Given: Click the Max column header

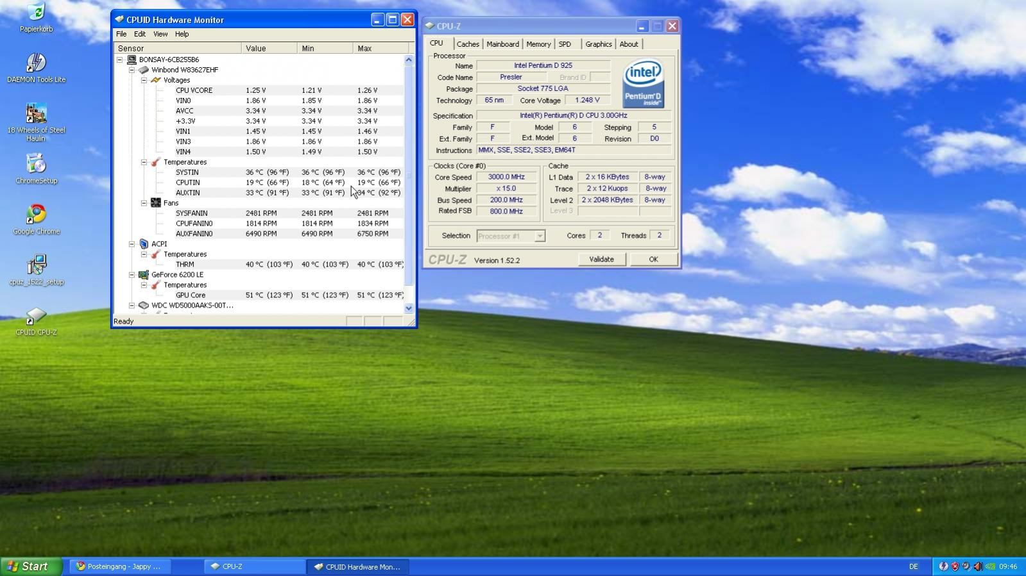Looking at the screenshot, I should pos(380,48).
